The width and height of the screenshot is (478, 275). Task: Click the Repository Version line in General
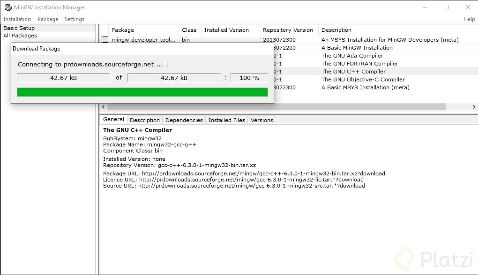[x=179, y=165]
